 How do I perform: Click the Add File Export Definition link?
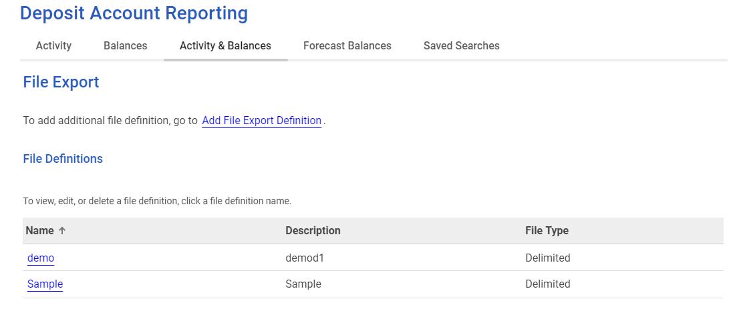(x=261, y=121)
